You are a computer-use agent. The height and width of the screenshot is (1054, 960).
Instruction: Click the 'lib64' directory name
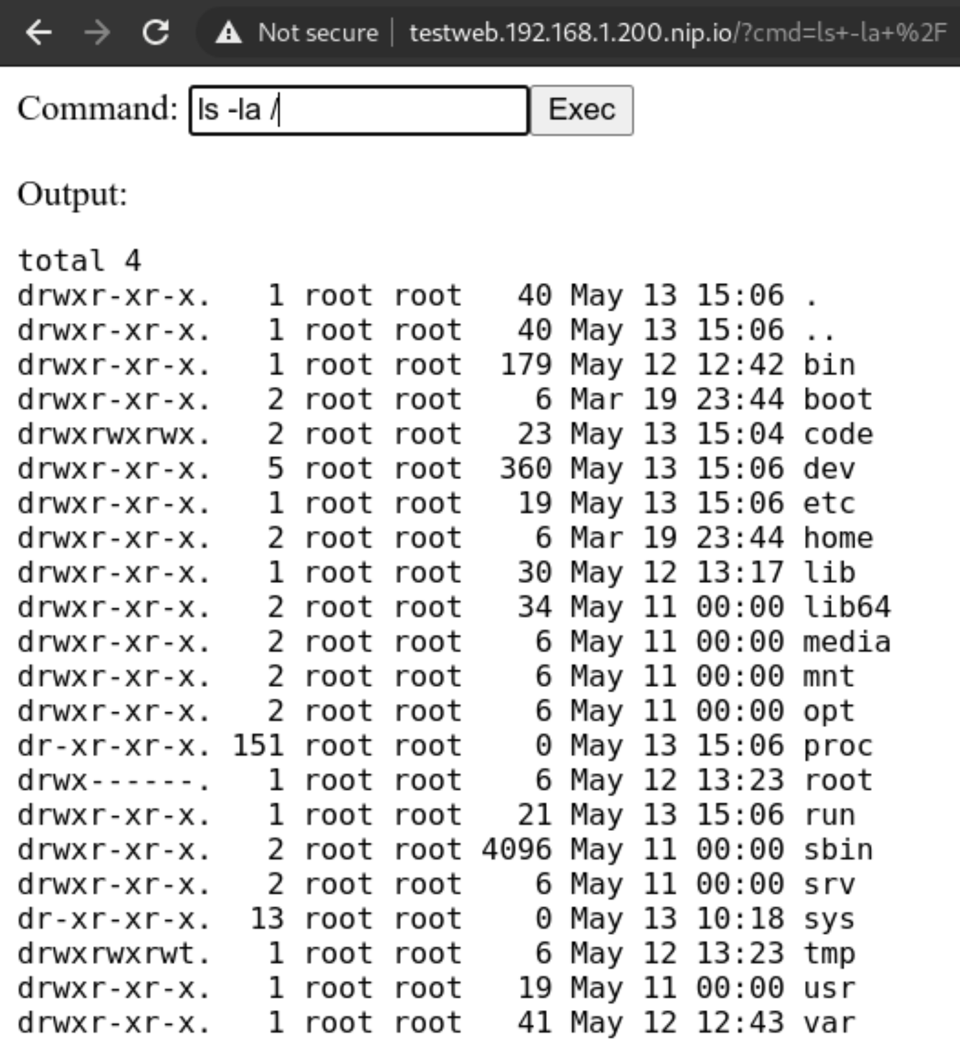(847, 607)
